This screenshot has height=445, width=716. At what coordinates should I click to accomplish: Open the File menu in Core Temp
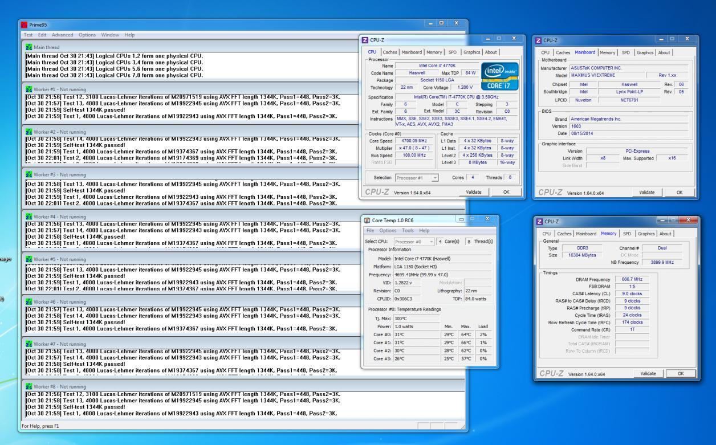[371, 230]
